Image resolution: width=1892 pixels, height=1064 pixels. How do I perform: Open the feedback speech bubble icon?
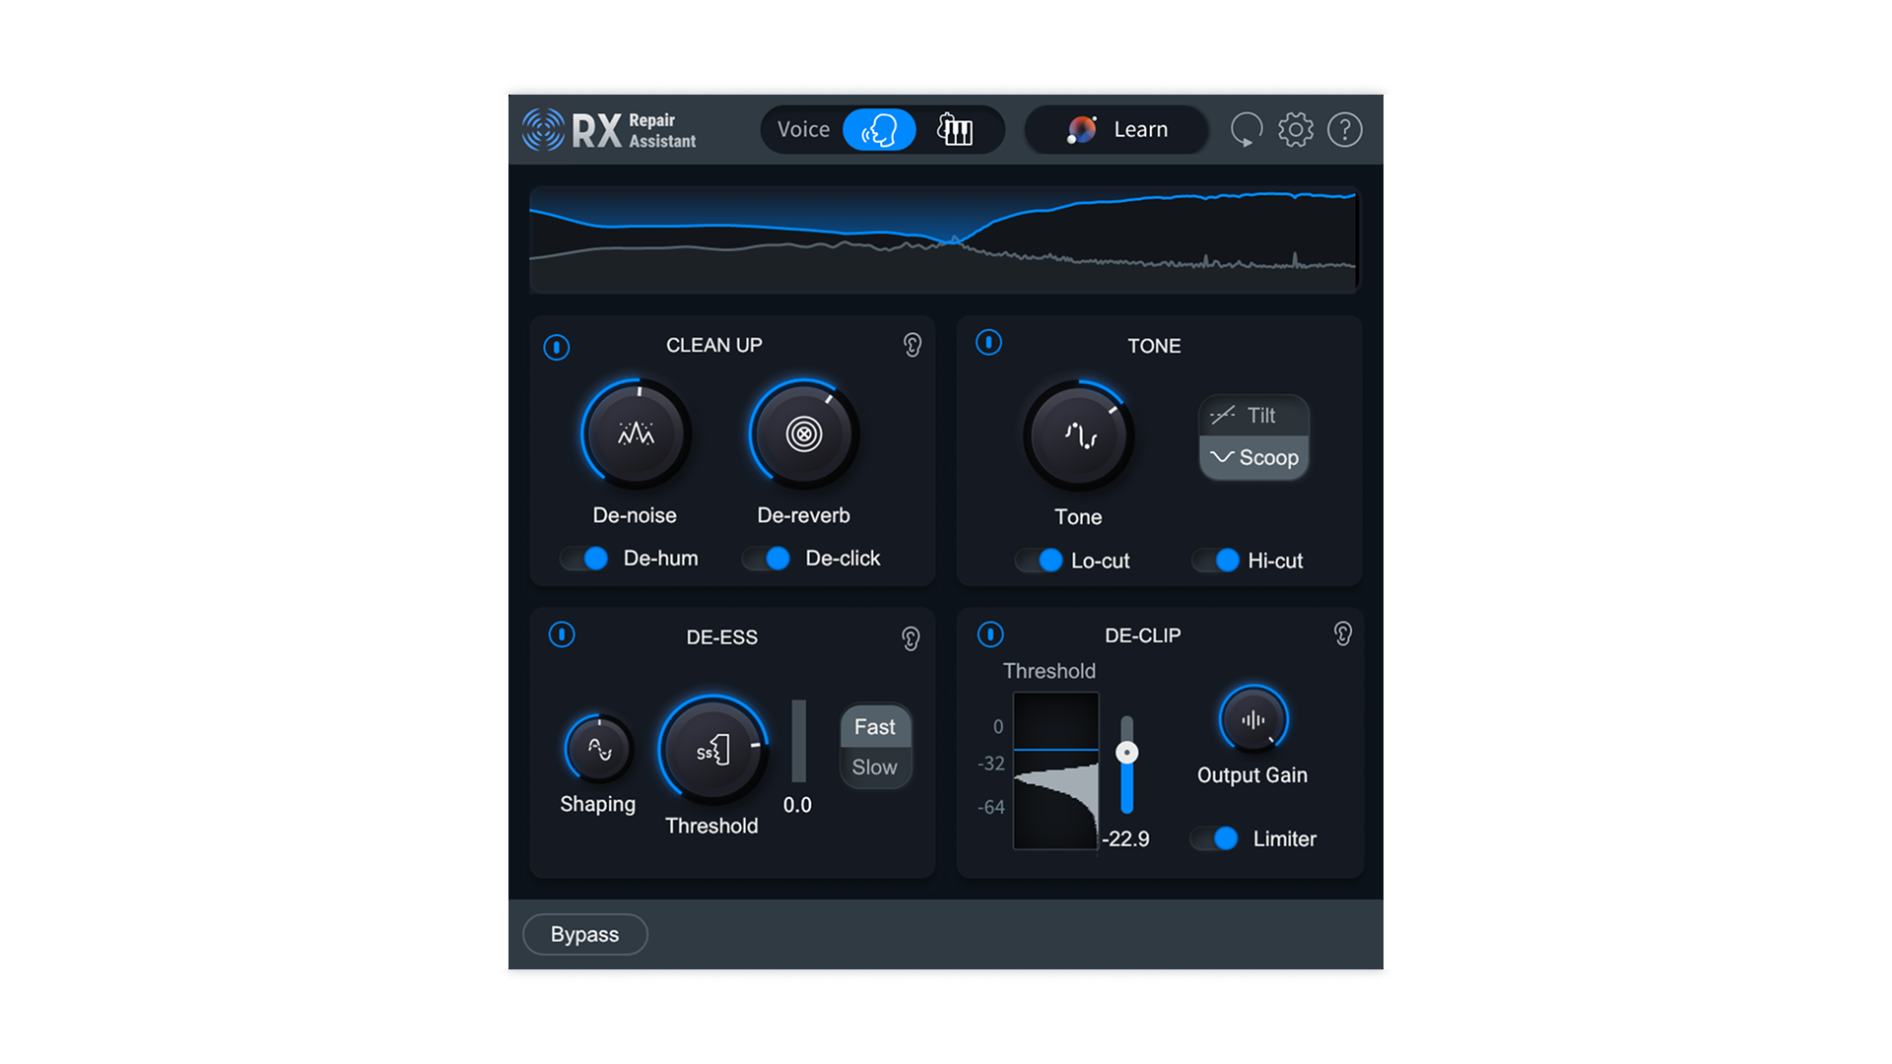[x=1246, y=129]
